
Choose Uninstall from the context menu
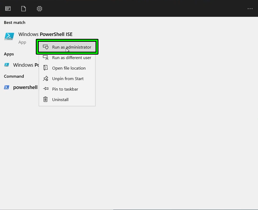click(60, 99)
